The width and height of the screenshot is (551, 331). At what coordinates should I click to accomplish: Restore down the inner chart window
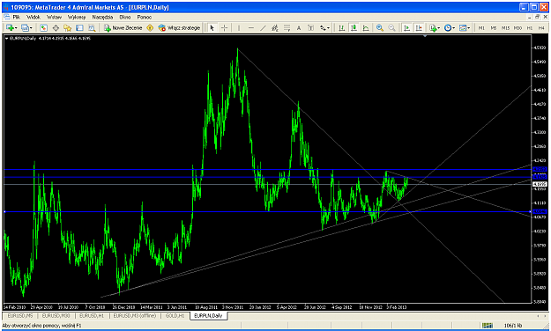[538, 17]
